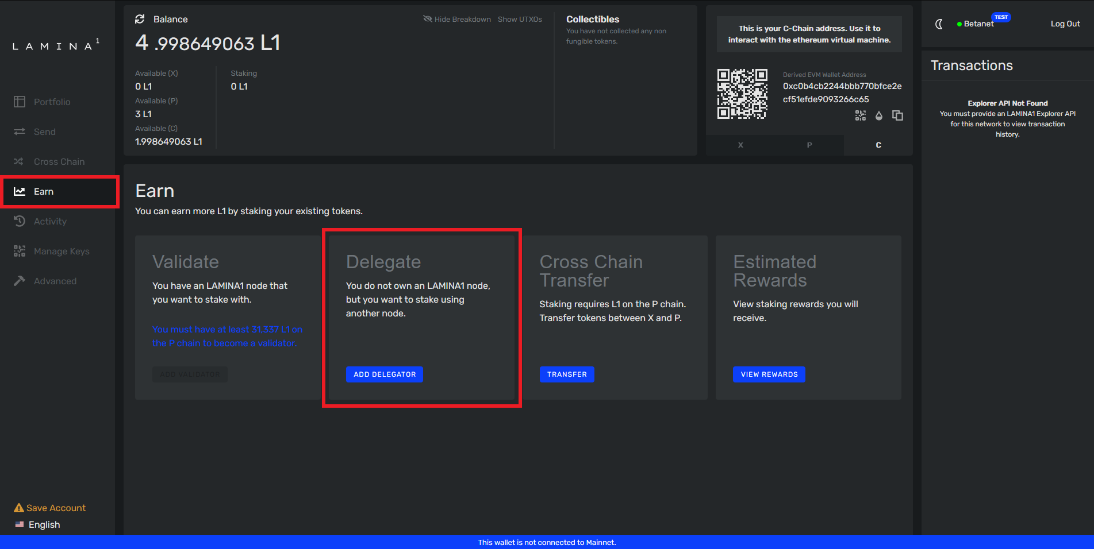1094x549 pixels.
Task: Open the Betanet network selector
Action: (978, 24)
